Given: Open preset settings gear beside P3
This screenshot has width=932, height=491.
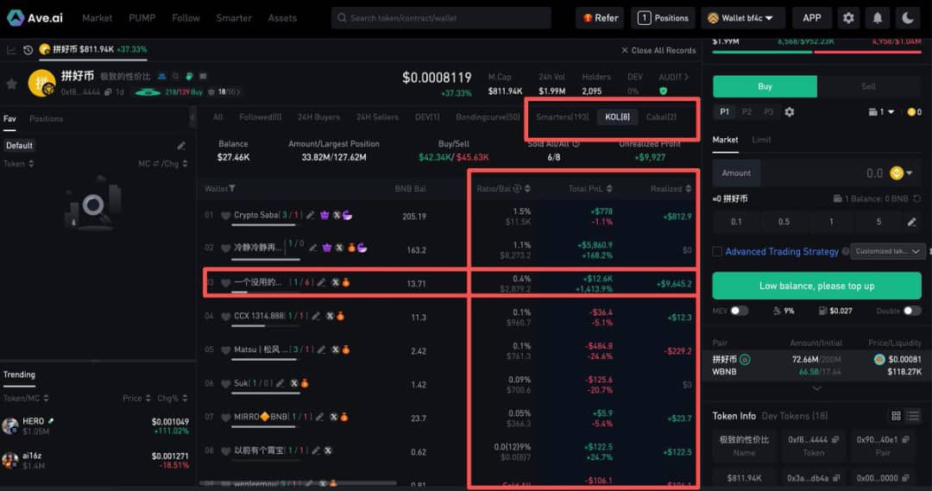Looking at the screenshot, I should (x=790, y=112).
